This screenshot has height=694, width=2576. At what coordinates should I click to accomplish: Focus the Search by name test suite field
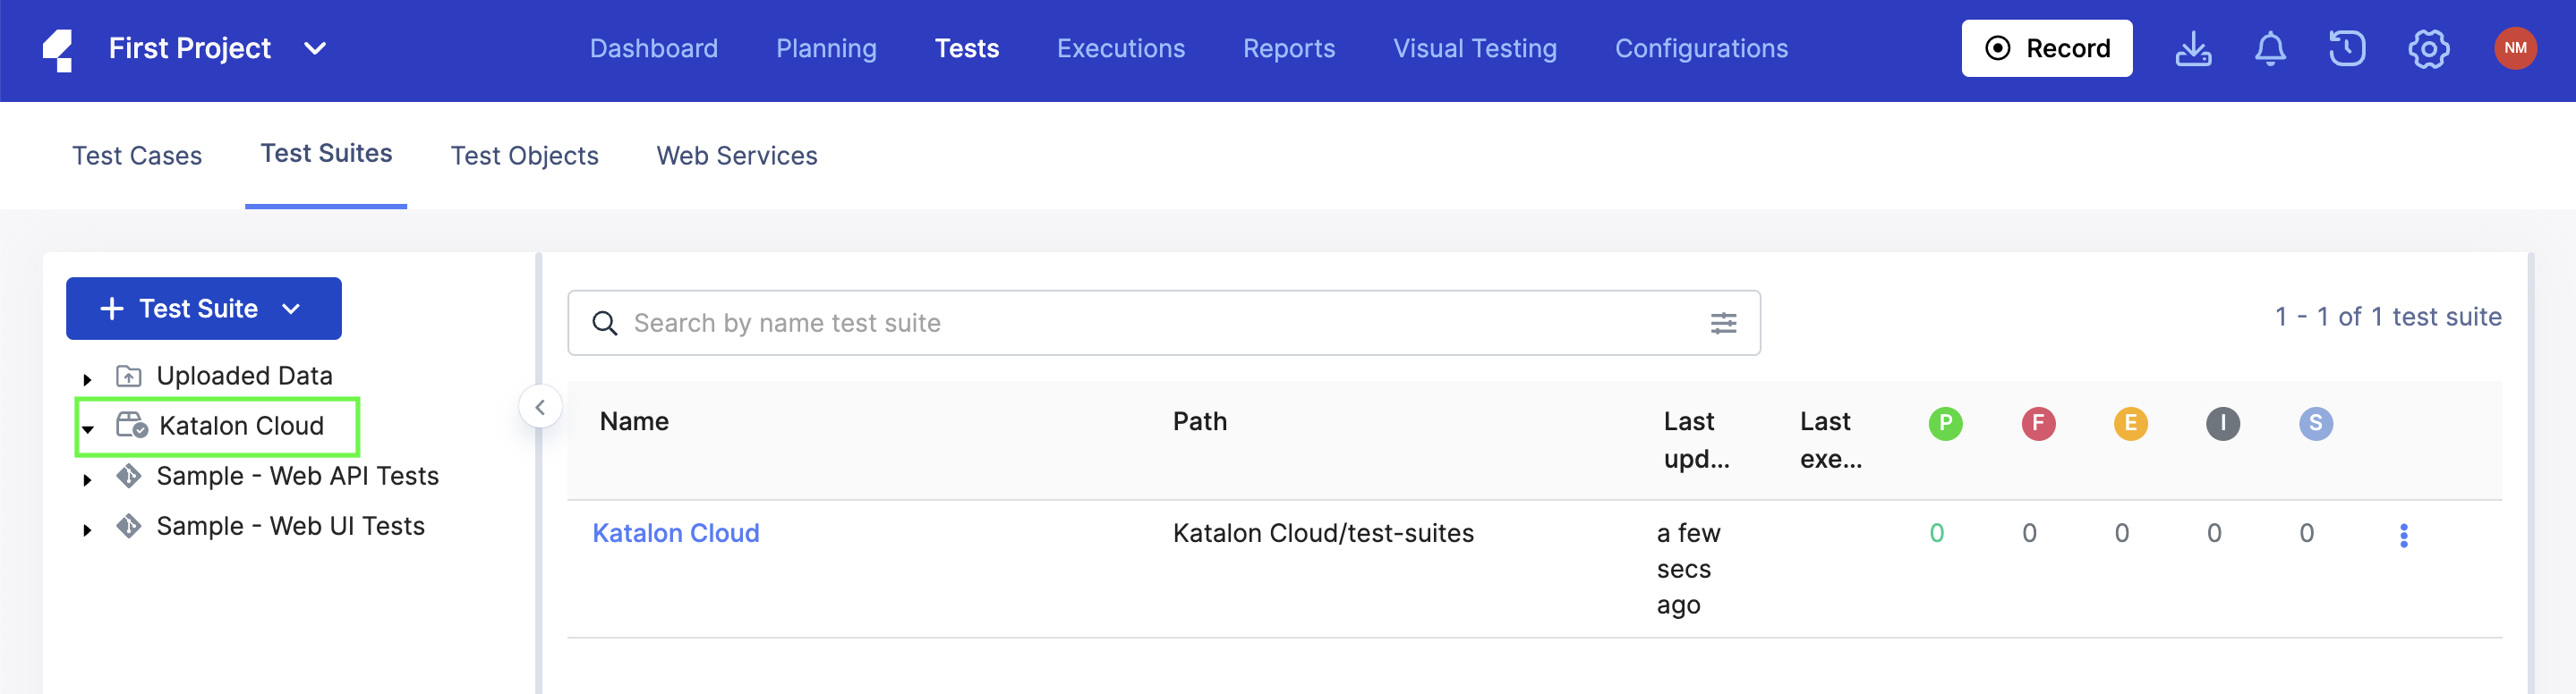click(1163, 324)
